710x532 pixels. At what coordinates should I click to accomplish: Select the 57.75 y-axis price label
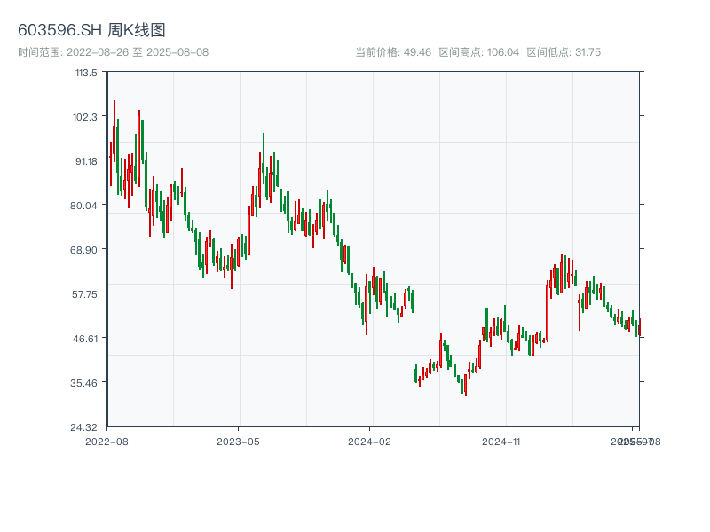pos(87,293)
